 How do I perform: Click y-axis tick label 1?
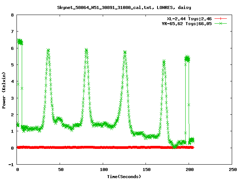click(x=12, y=131)
